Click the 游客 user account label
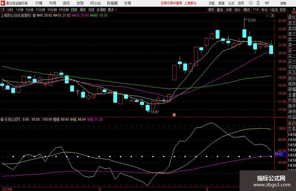The image size is (296, 191). pyautogui.click(x=283, y=3)
